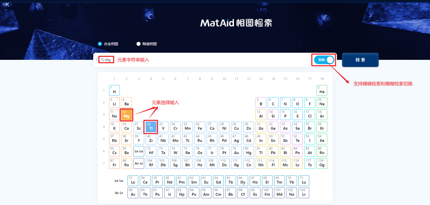The width and height of the screenshot is (430, 205).
Task: Pick chlorine Cl element tile
Action: coord(310,115)
